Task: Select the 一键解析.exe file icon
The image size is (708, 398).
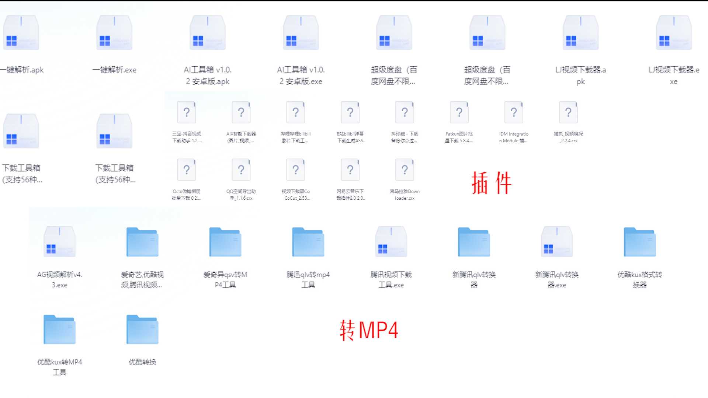Action: (x=114, y=33)
